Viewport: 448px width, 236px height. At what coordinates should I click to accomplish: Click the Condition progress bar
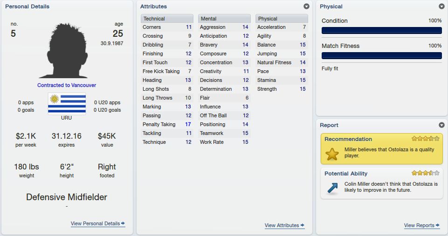(382, 31)
